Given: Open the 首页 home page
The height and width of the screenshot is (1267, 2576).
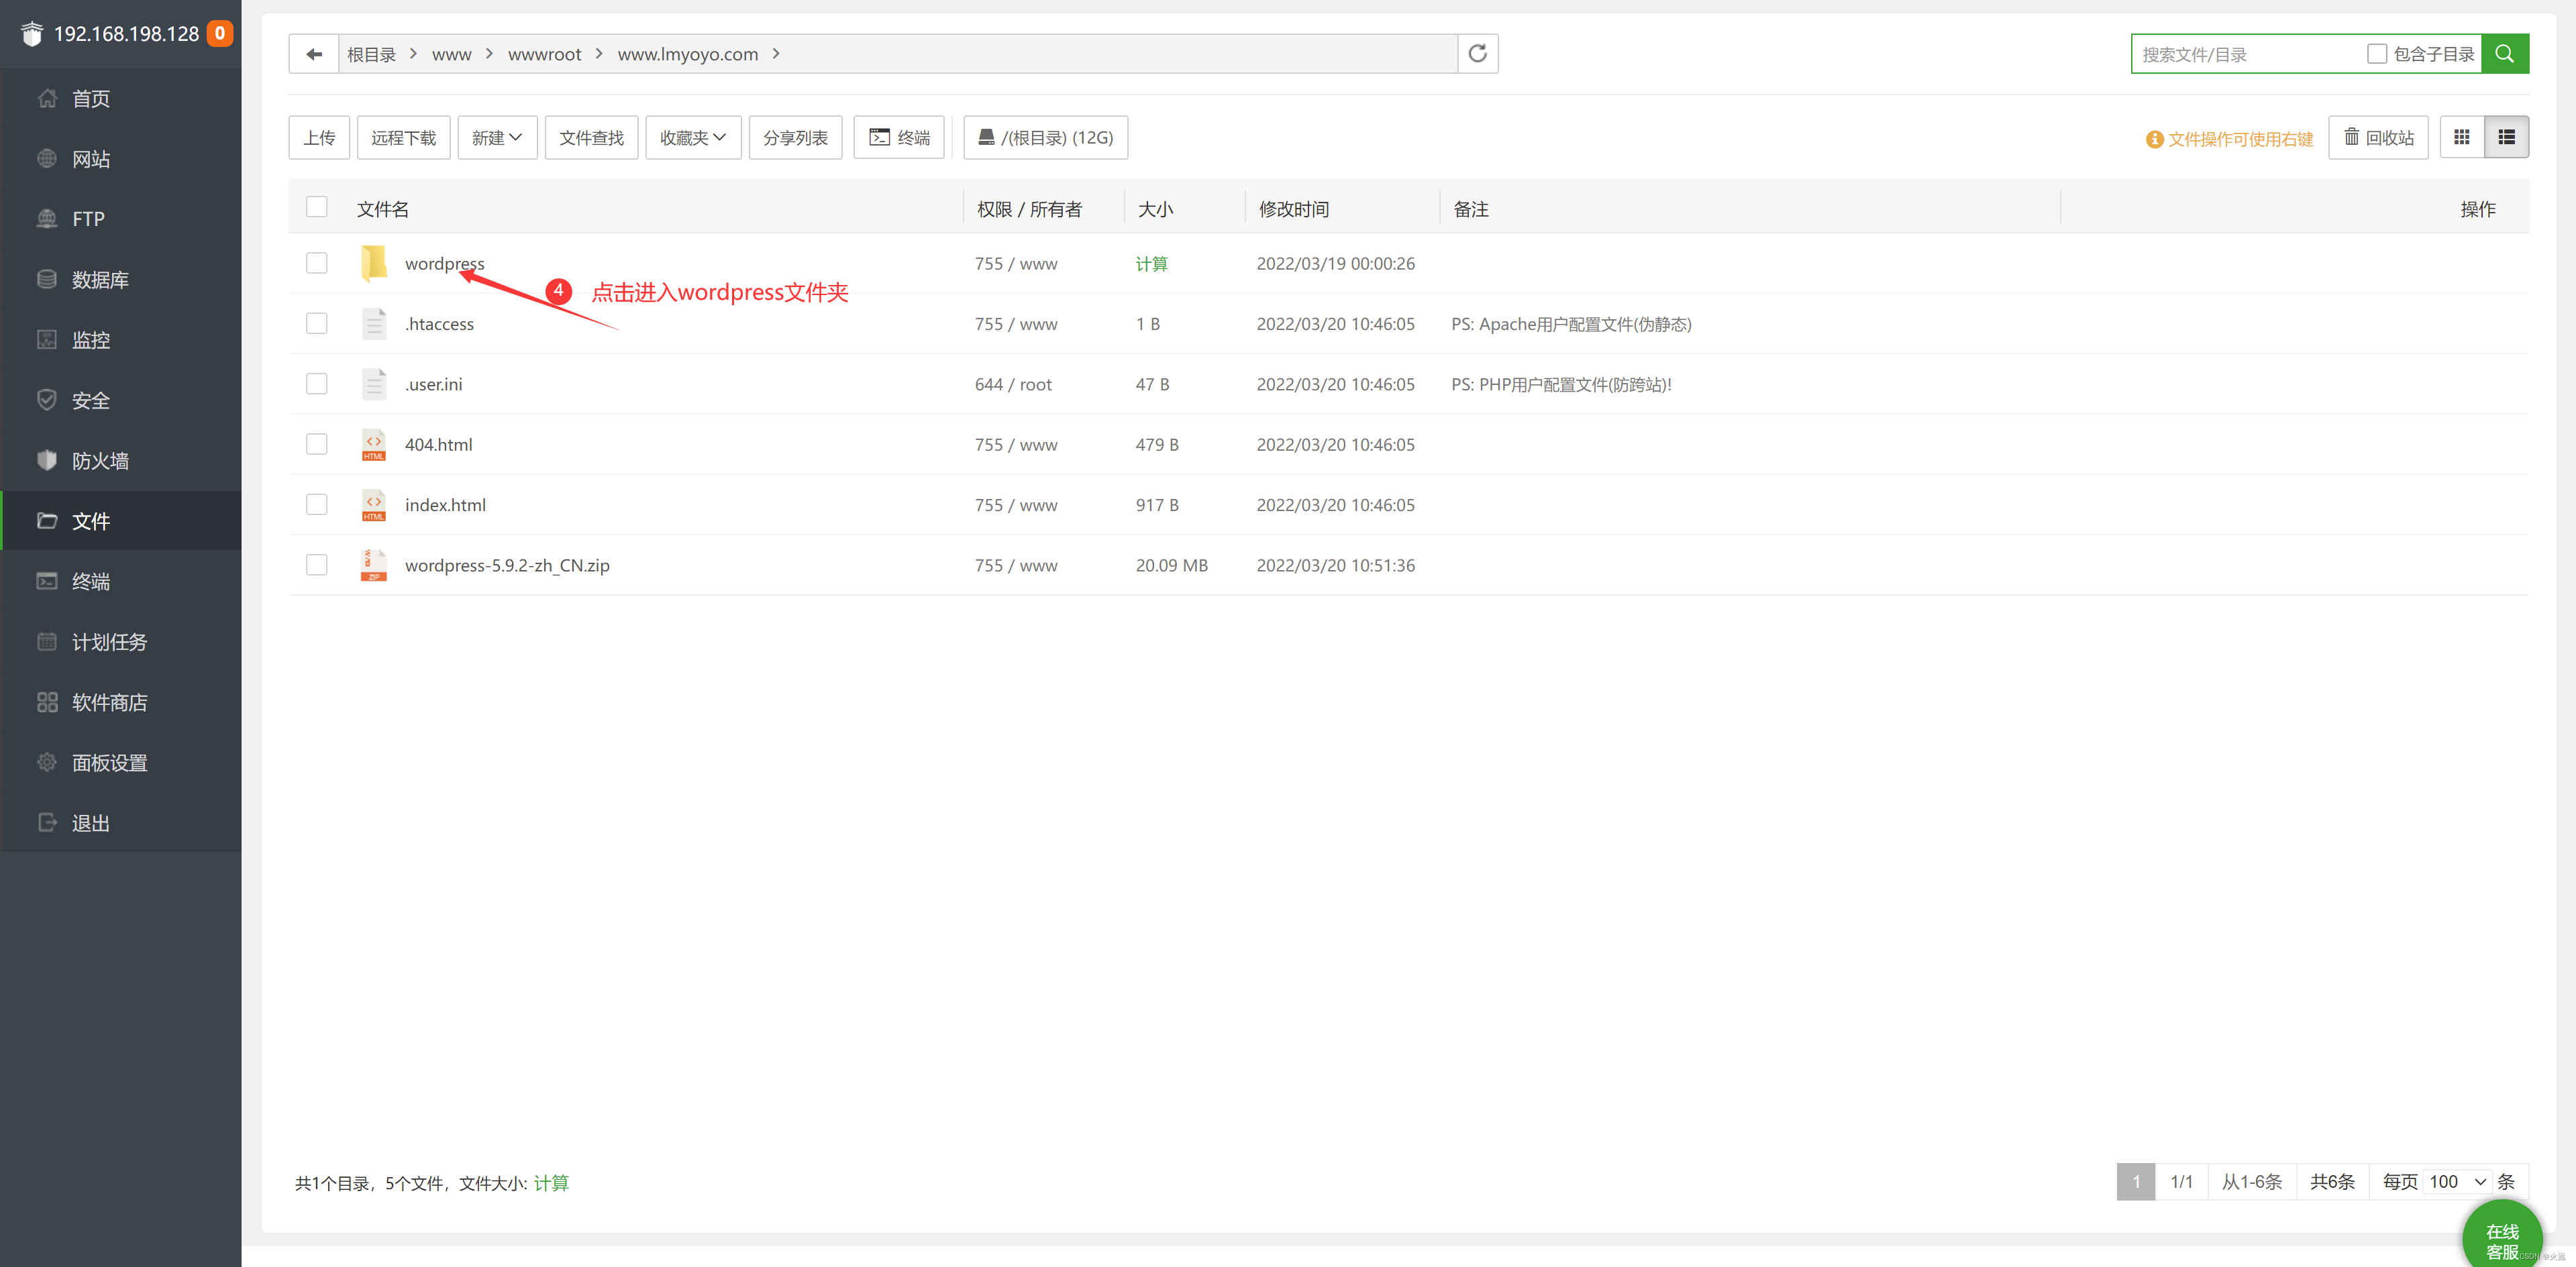Looking at the screenshot, I should (x=121, y=98).
